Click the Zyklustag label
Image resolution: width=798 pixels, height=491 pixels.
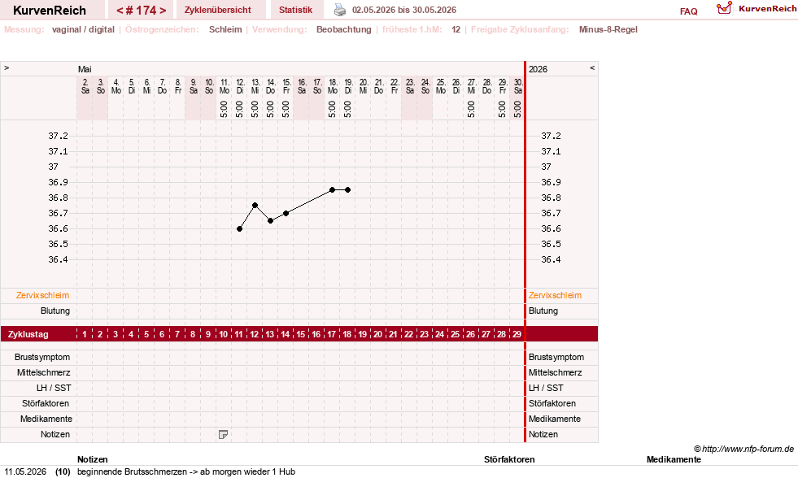point(28,334)
